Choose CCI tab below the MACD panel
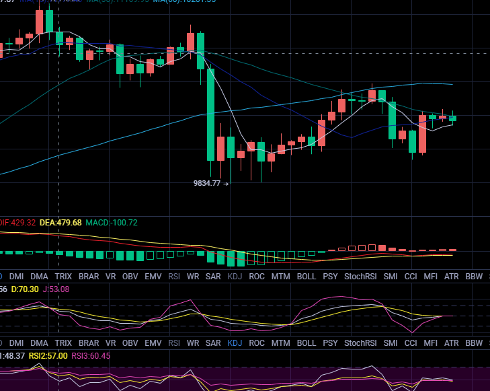This screenshot has height=391, width=490. click(x=411, y=276)
